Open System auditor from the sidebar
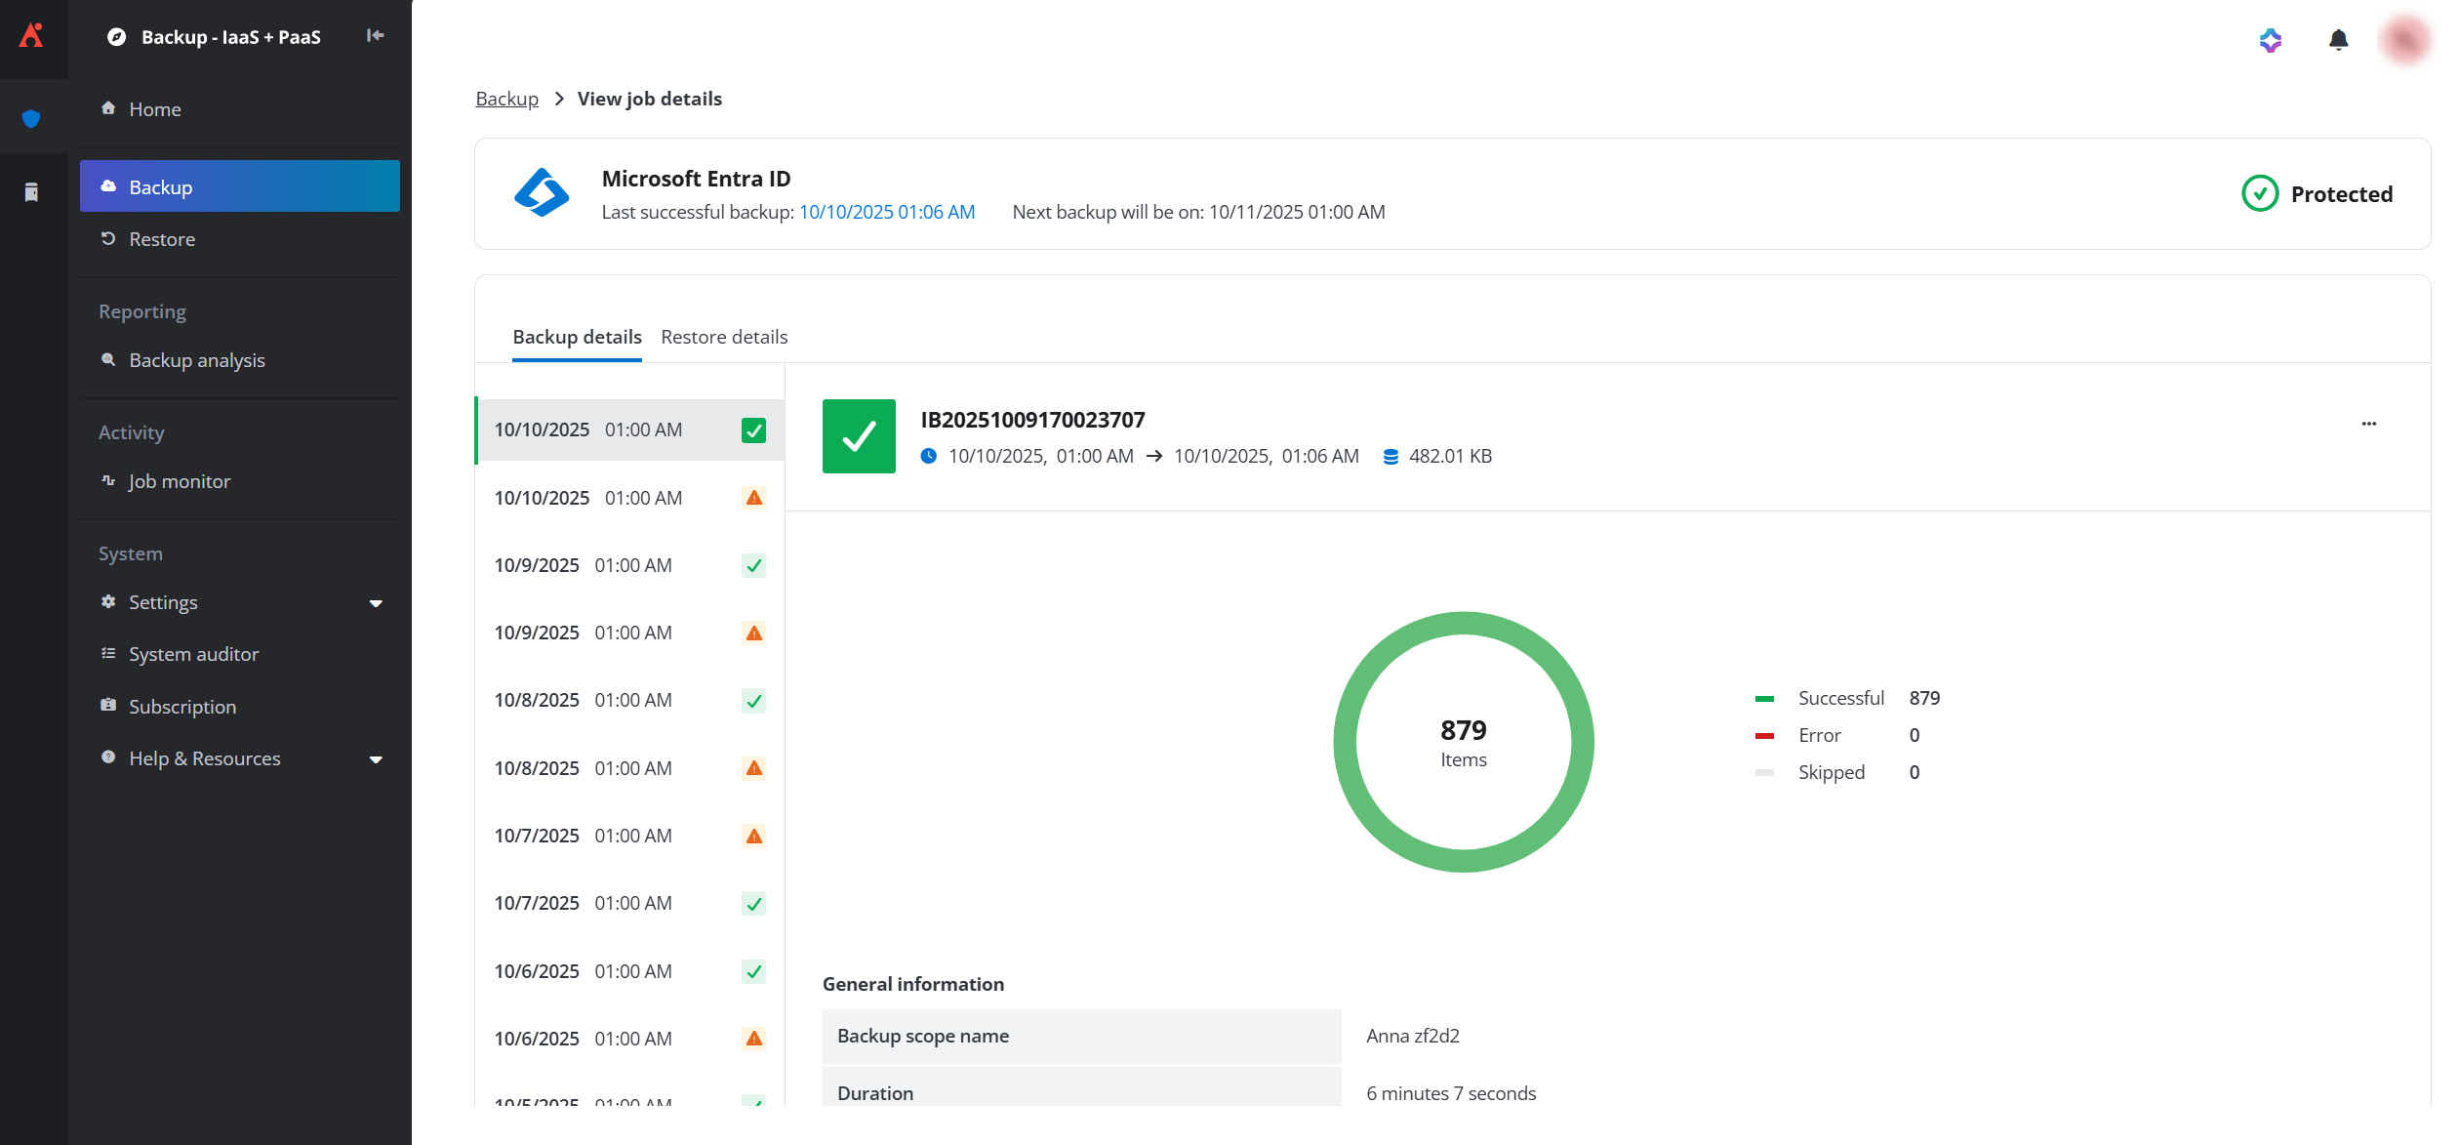Image resolution: width=2459 pixels, height=1145 pixels. pyautogui.click(x=192, y=653)
